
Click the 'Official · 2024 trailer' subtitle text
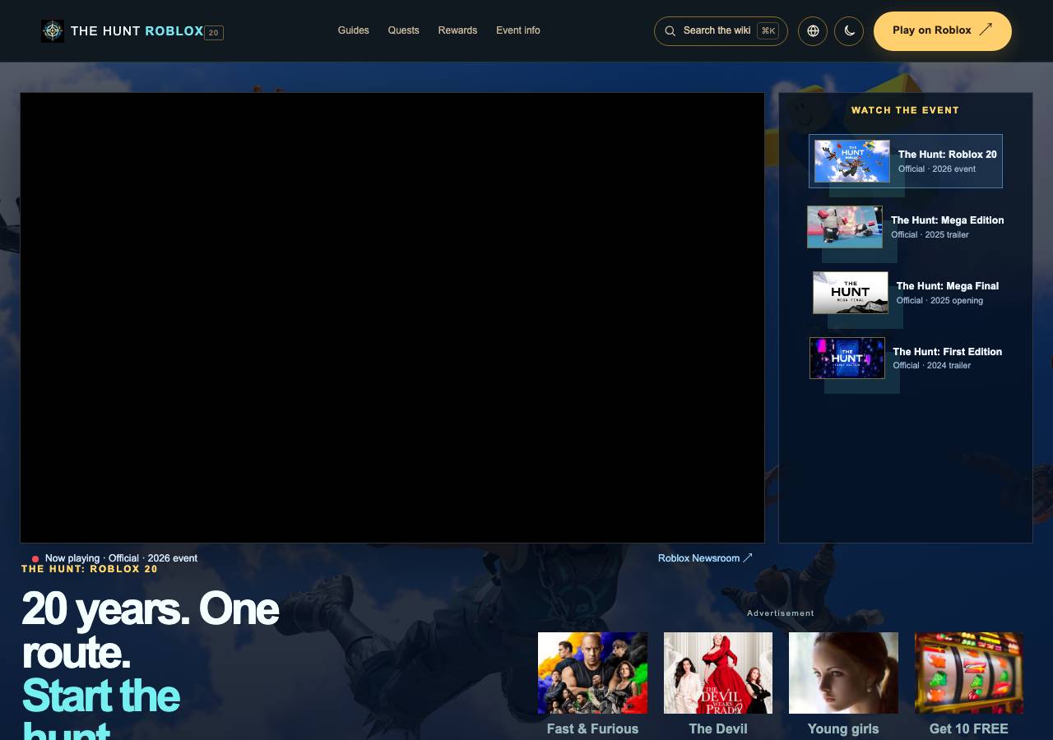pyautogui.click(x=932, y=366)
